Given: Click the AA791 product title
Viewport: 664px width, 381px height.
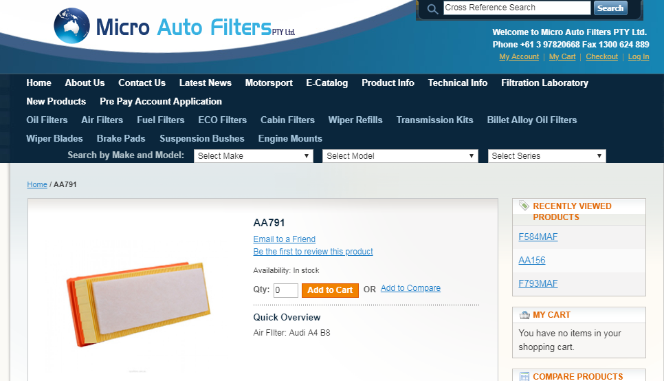Looking at the screenshot, I should [269, 223].
